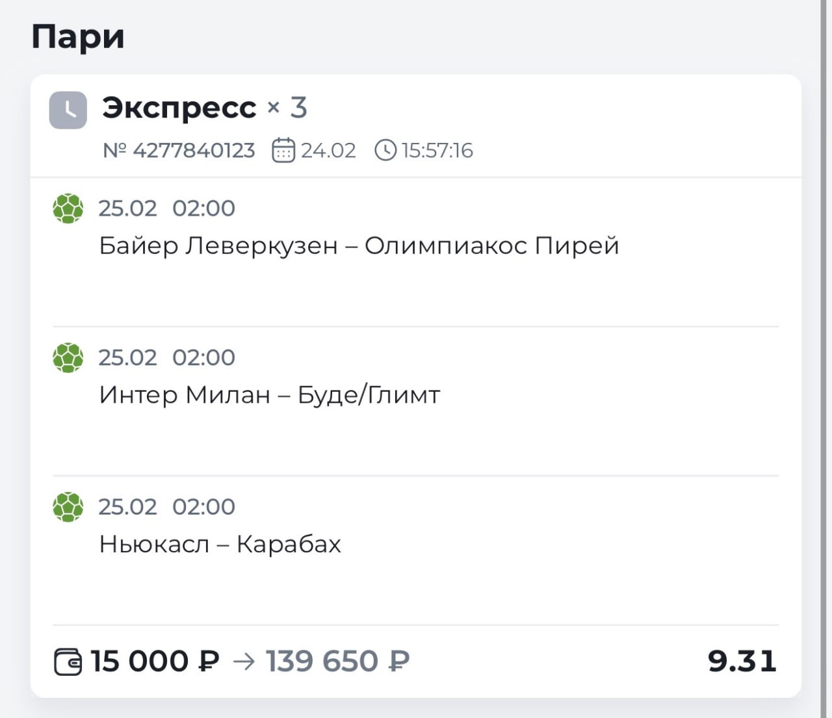
Task: Open the Интер Милан – Буде/Глимт match
Action: coord(269,394)
